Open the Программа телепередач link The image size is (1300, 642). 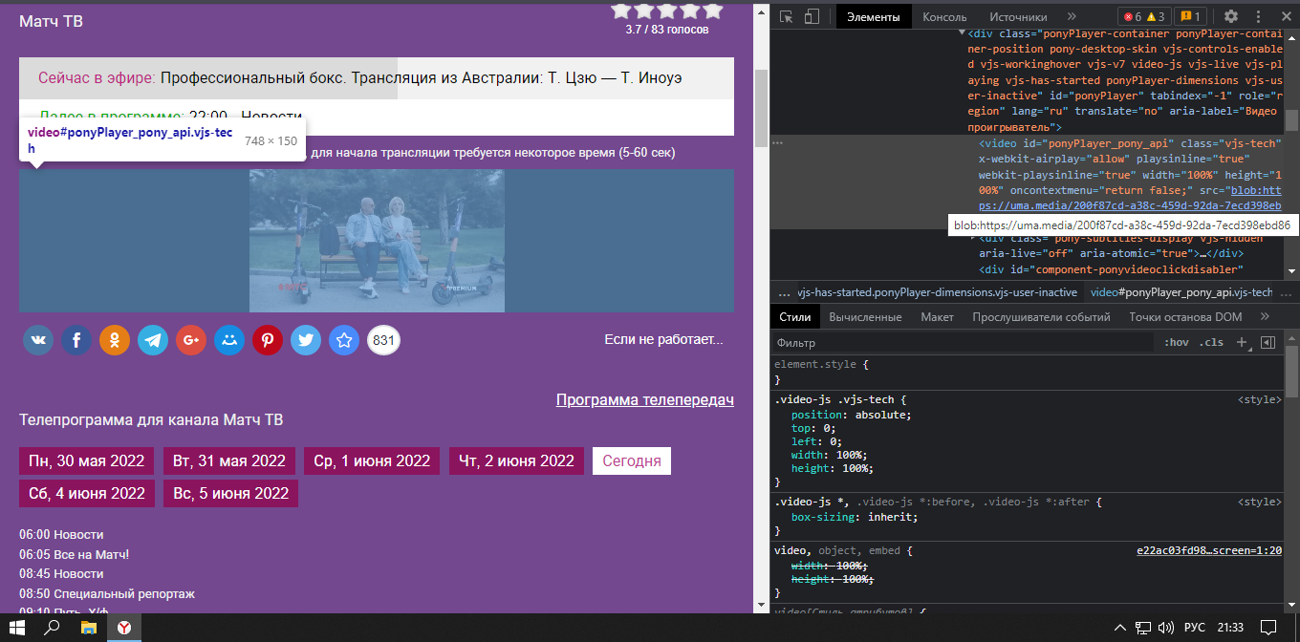point(644,399)
